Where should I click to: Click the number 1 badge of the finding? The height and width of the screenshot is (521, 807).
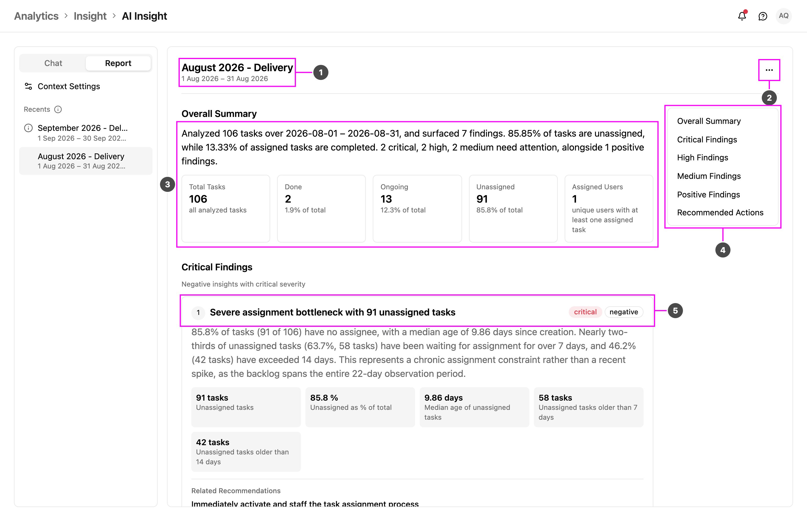coord(198,313)
